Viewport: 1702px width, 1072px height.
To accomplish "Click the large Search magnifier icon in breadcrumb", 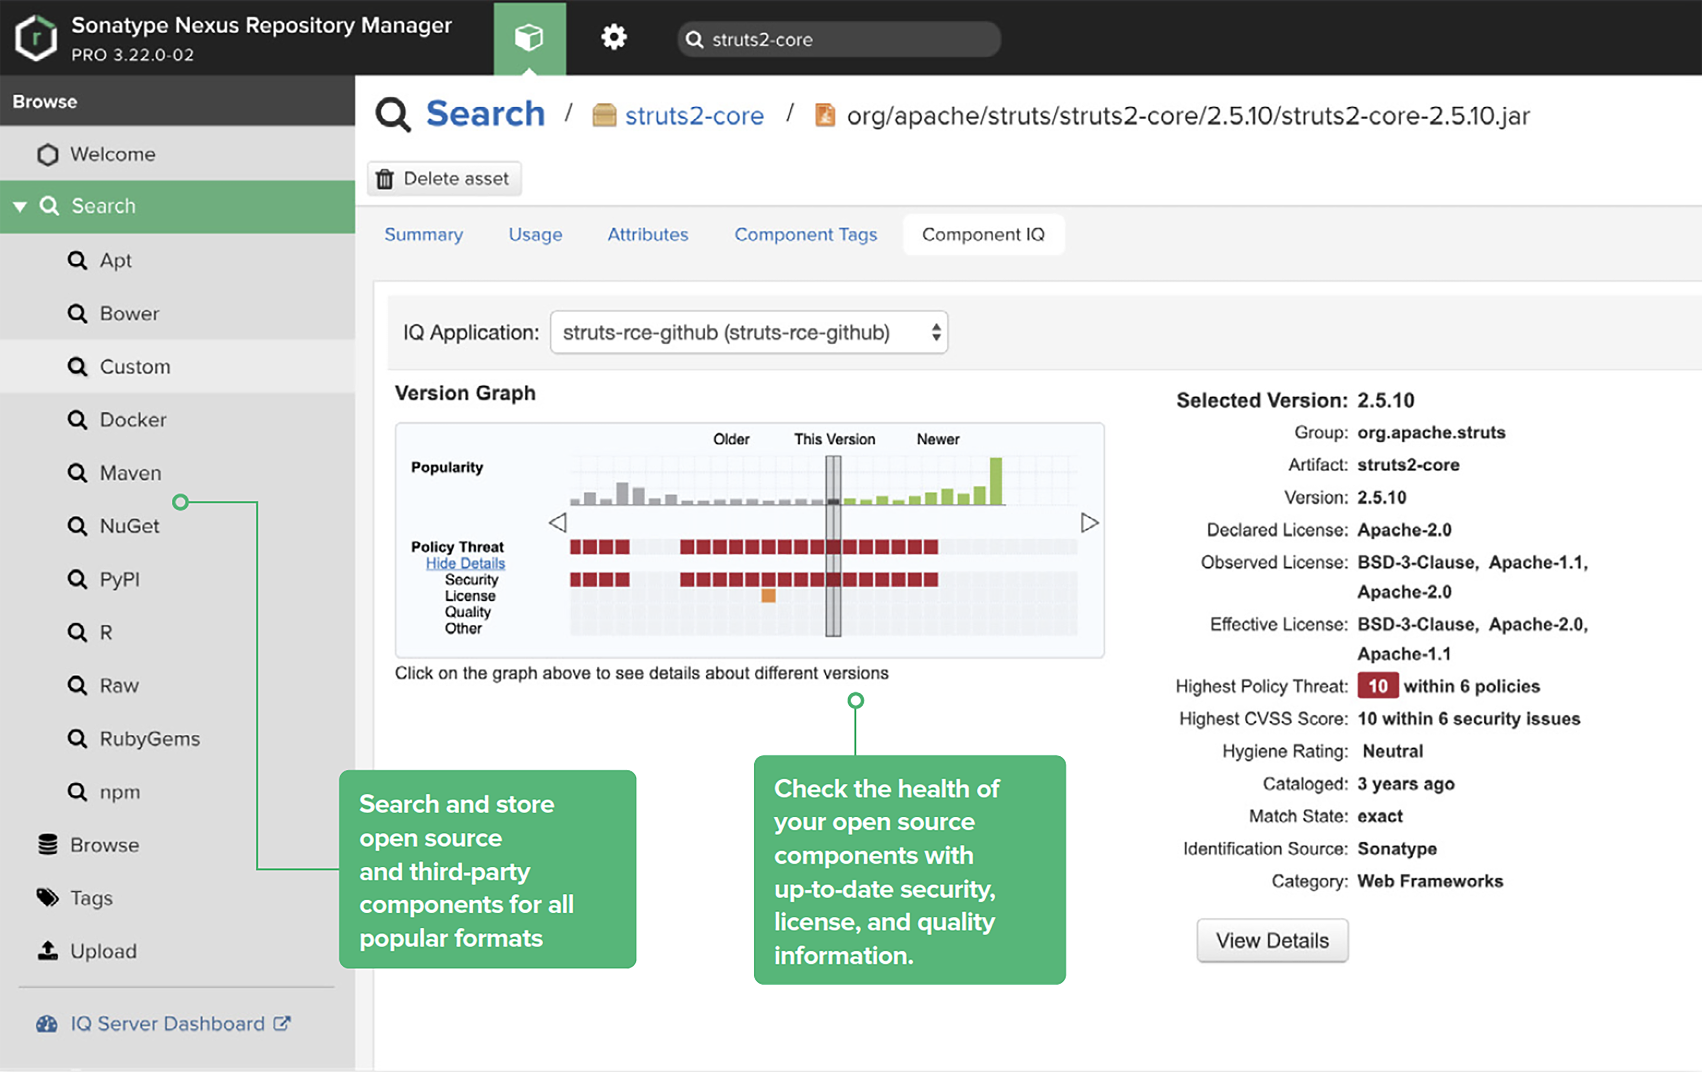I will 393,114.
